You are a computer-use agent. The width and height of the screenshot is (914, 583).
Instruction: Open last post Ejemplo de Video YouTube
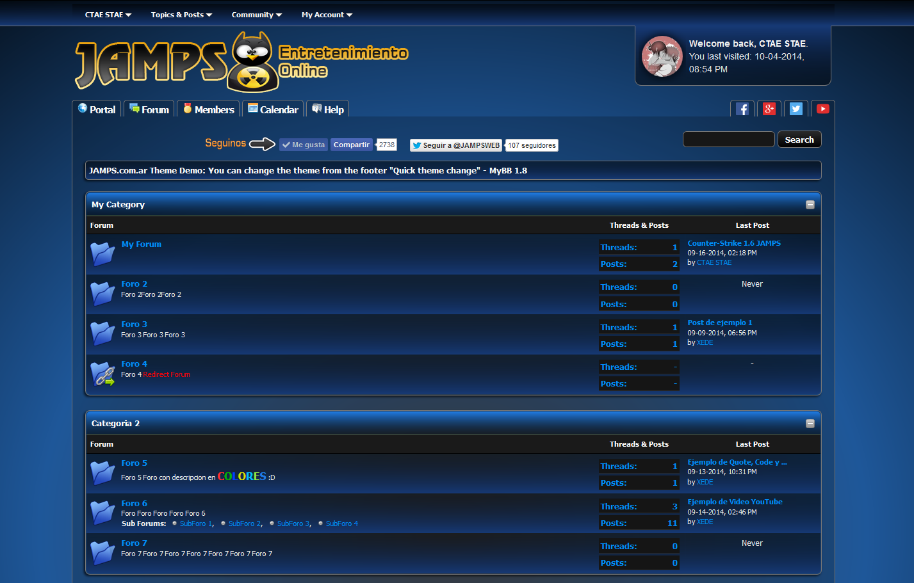735,502
